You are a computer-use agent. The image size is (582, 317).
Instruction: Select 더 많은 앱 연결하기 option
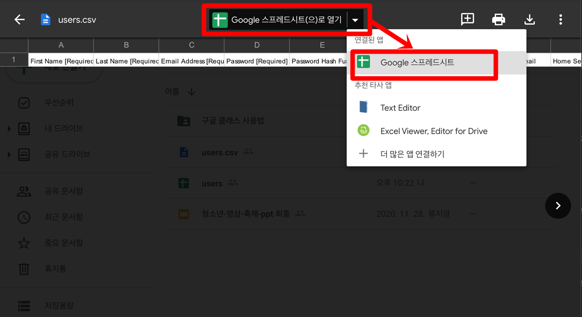tap(436, 154)
